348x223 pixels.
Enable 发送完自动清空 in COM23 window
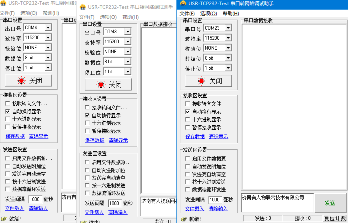coord(188,174)
